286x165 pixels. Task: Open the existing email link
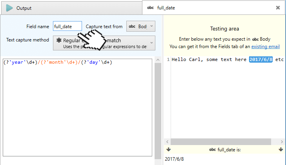265,47
